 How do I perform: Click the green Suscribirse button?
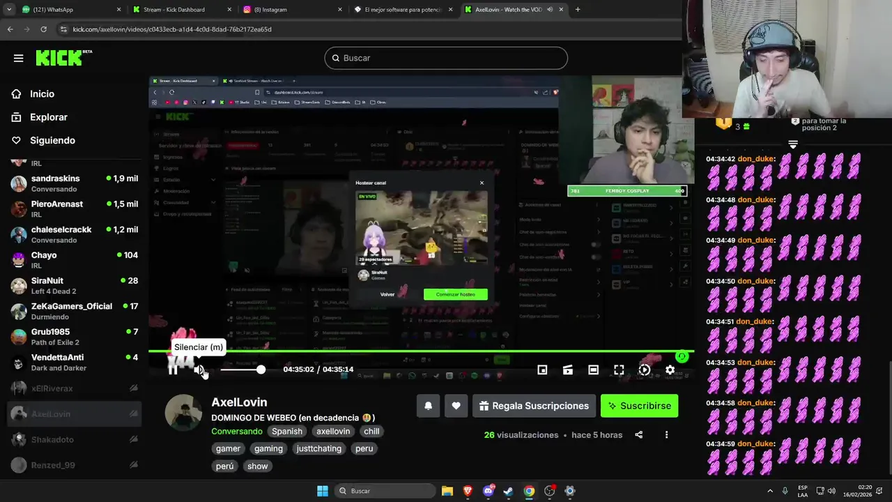point(639,406)
